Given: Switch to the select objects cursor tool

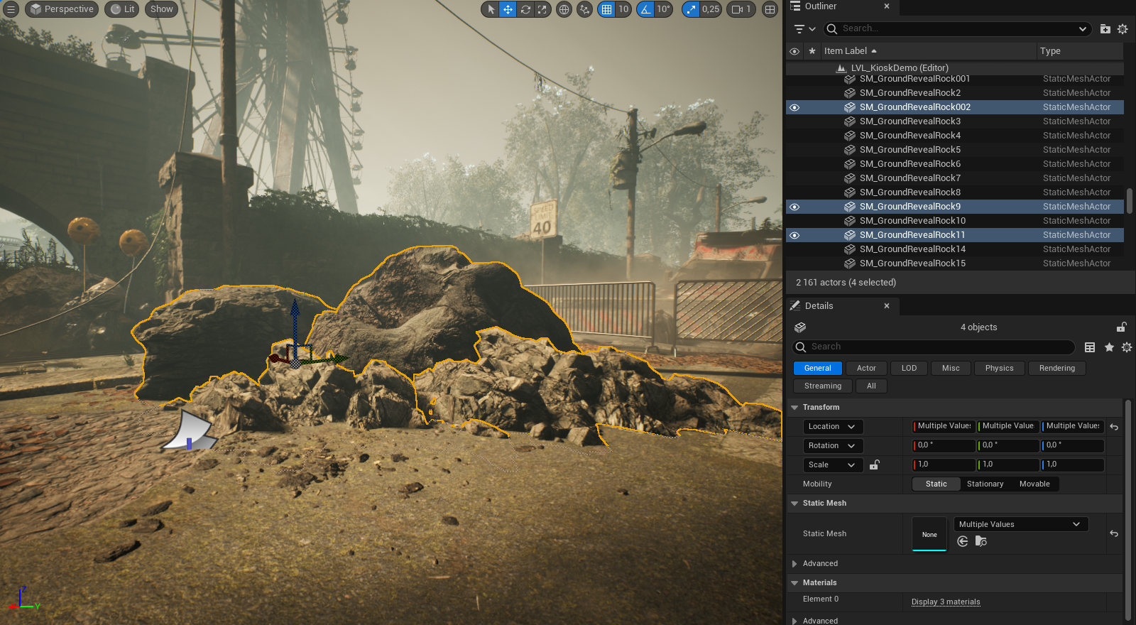Looking at the screenshot, I should click(x=491, y=9).
